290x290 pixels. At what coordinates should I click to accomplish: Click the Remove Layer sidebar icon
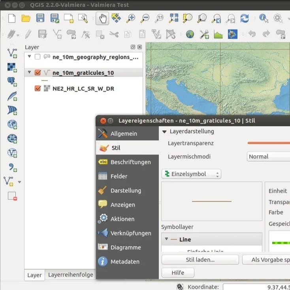point(12,196)
